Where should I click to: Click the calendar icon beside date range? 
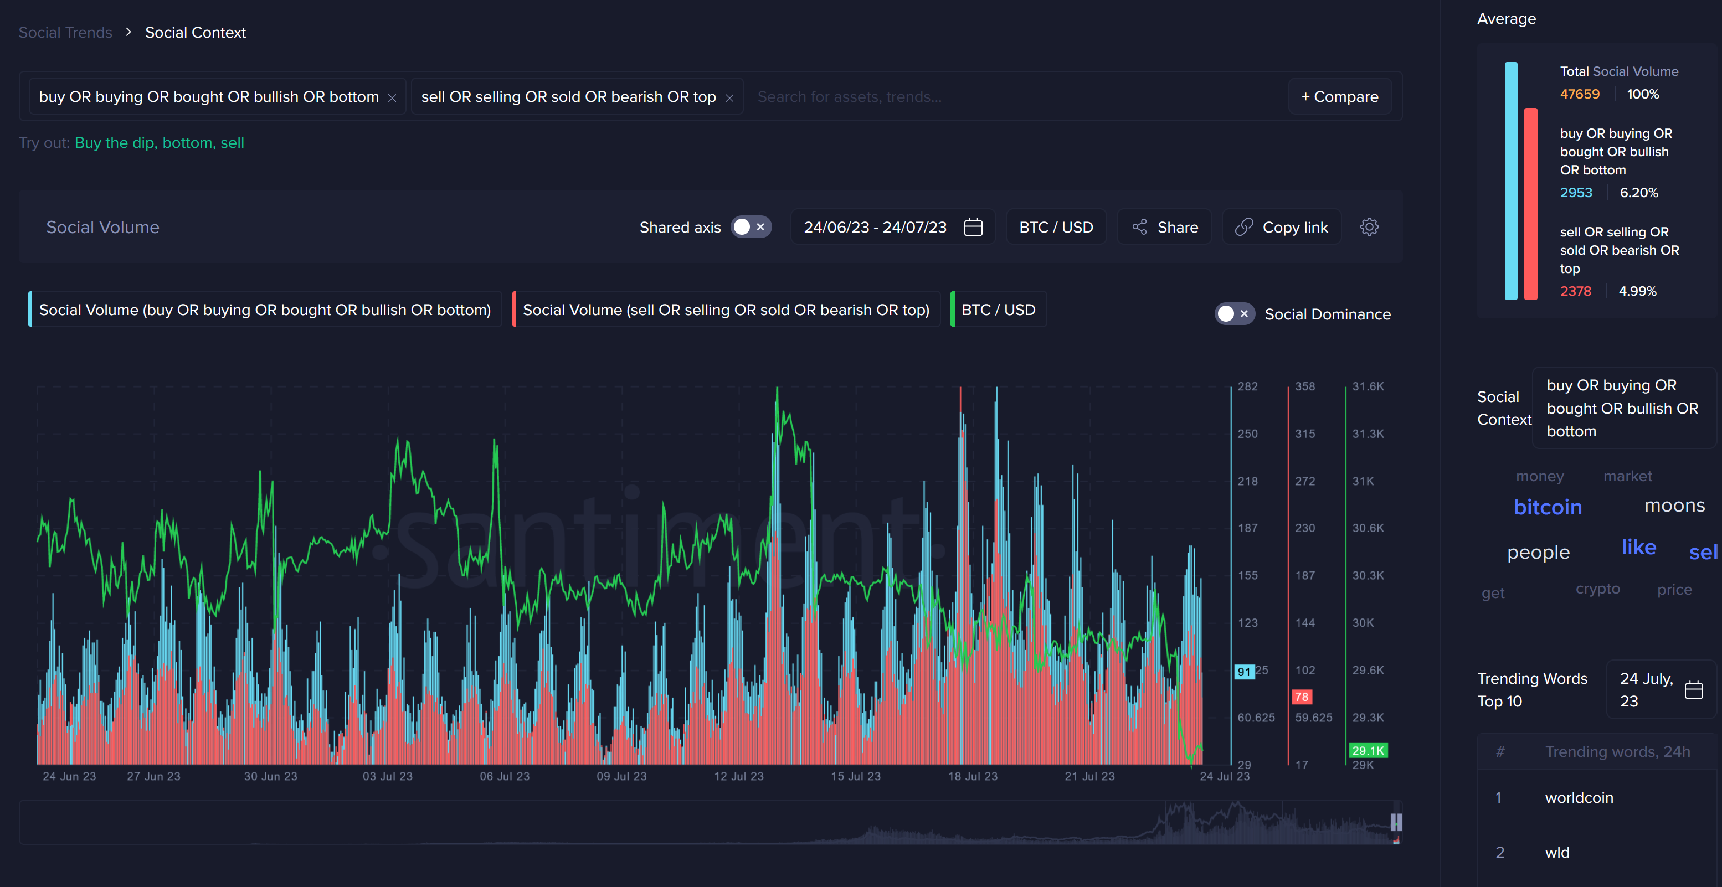973,227
